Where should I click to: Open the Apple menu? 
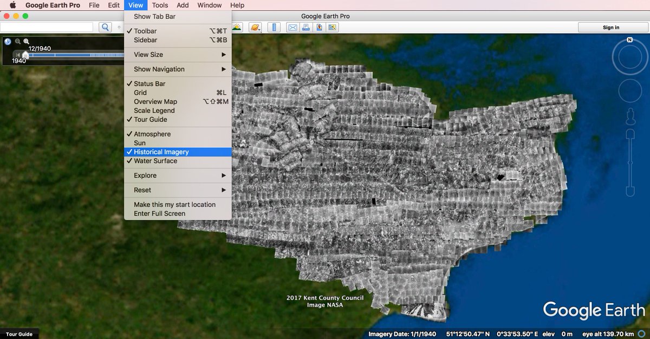12,5
